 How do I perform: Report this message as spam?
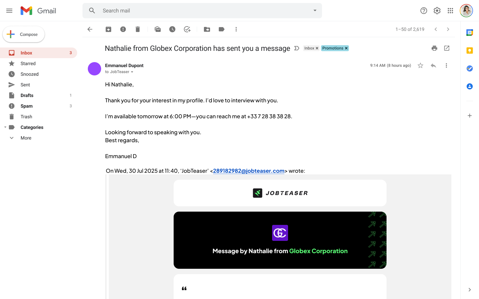click(x=123, y=29)
